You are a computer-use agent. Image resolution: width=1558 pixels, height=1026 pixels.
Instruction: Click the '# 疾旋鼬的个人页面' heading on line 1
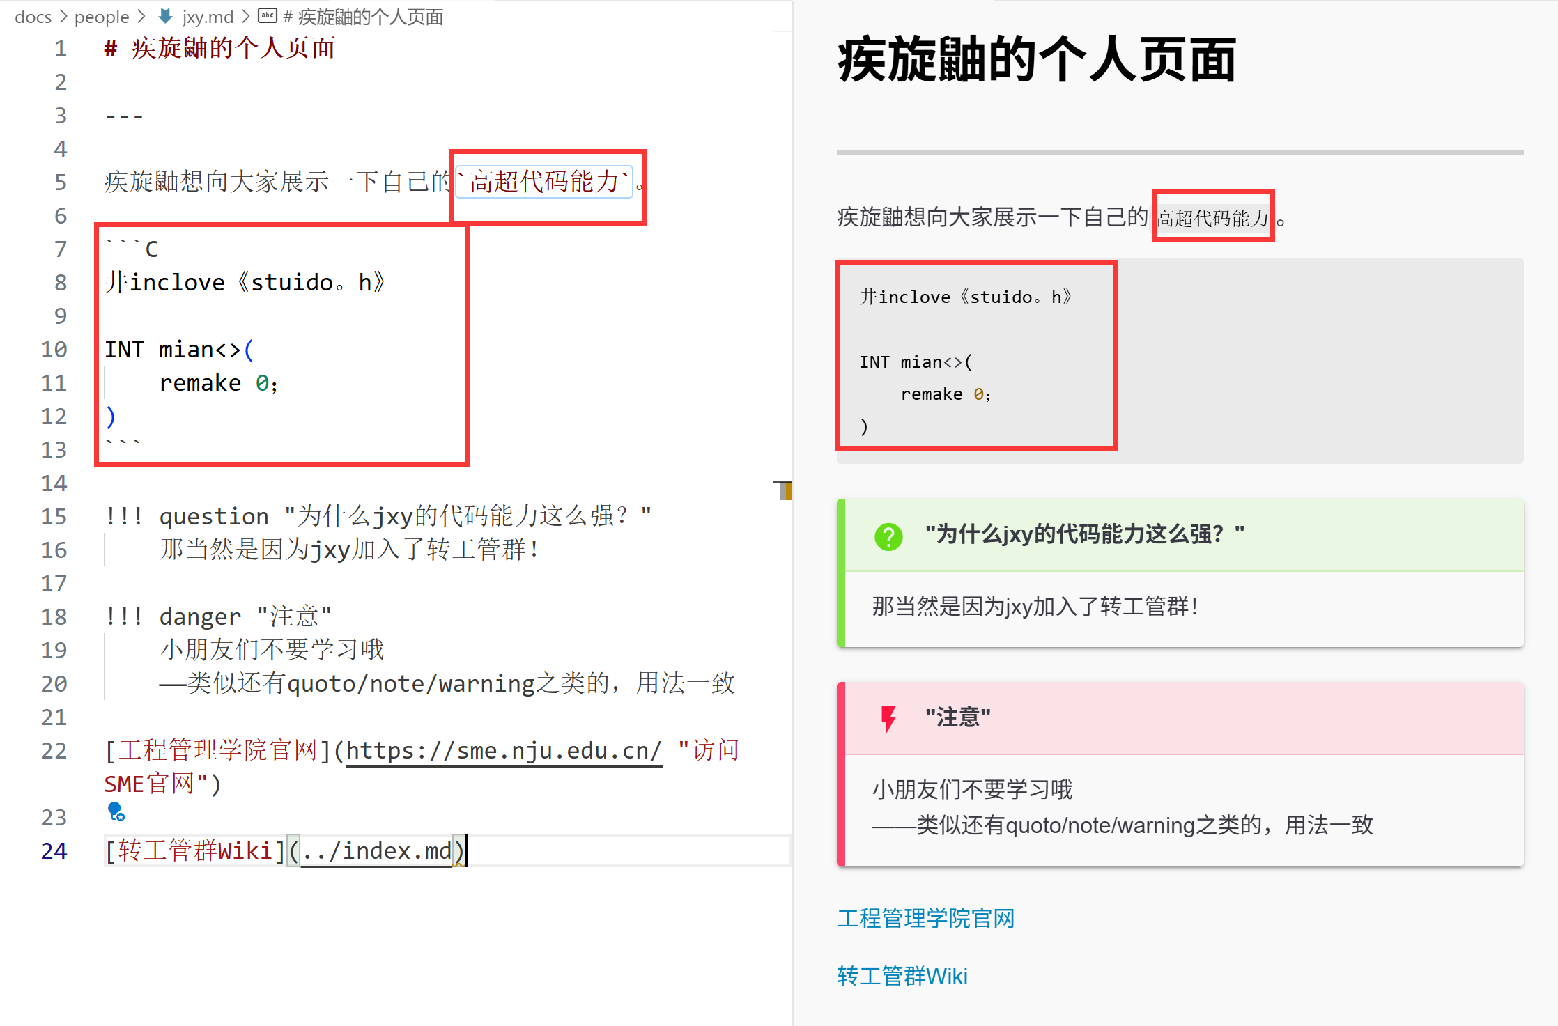pyautogui.click(x=219, y=48)
